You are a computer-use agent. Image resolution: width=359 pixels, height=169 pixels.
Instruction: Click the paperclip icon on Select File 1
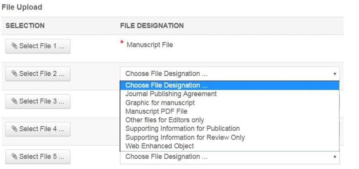pyautogui.click(x=14, y=46)
